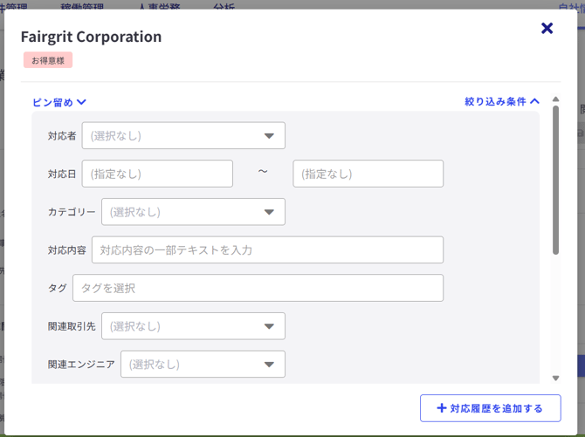Close the Fairgrit Corporation dialog
585x437 pixels.
click(547, 28)
